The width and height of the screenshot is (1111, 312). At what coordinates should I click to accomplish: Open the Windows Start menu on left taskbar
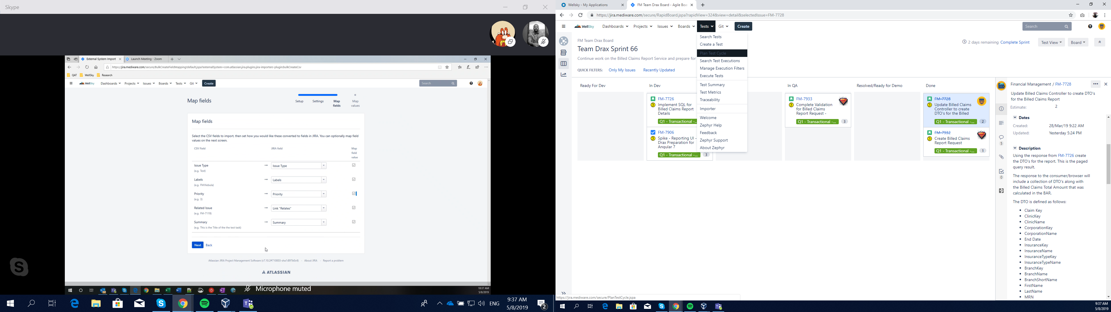click(x=10, y=304)
